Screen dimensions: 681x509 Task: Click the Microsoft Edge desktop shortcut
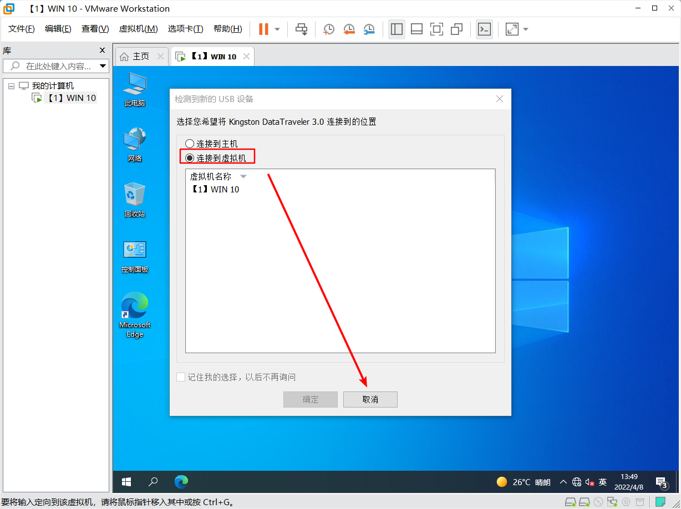(x=135, y=314)
